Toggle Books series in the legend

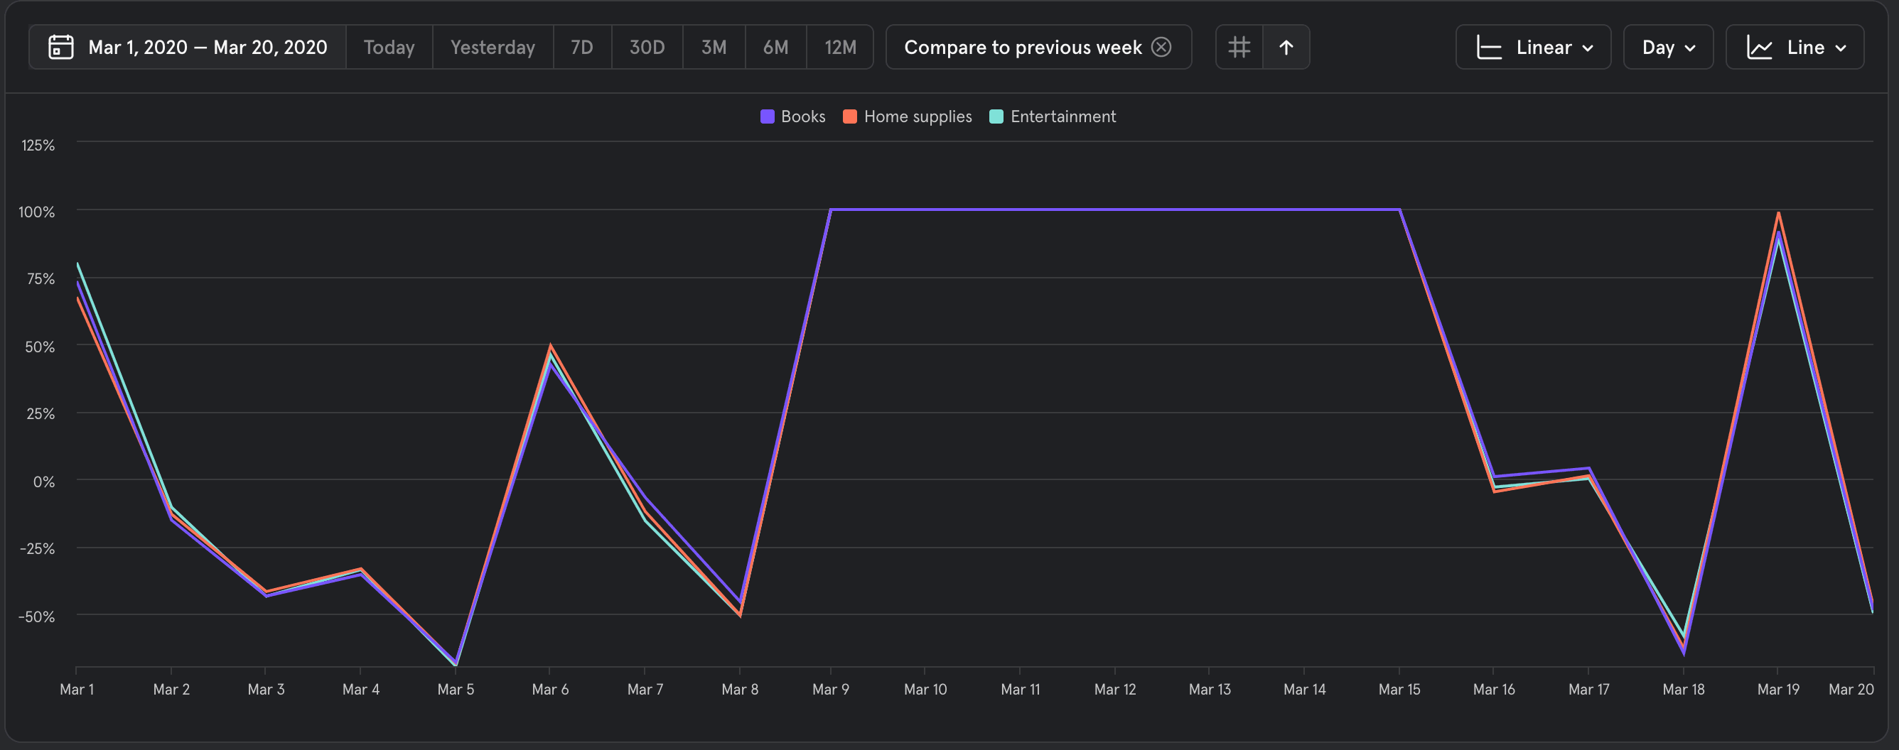coord(802,116)
